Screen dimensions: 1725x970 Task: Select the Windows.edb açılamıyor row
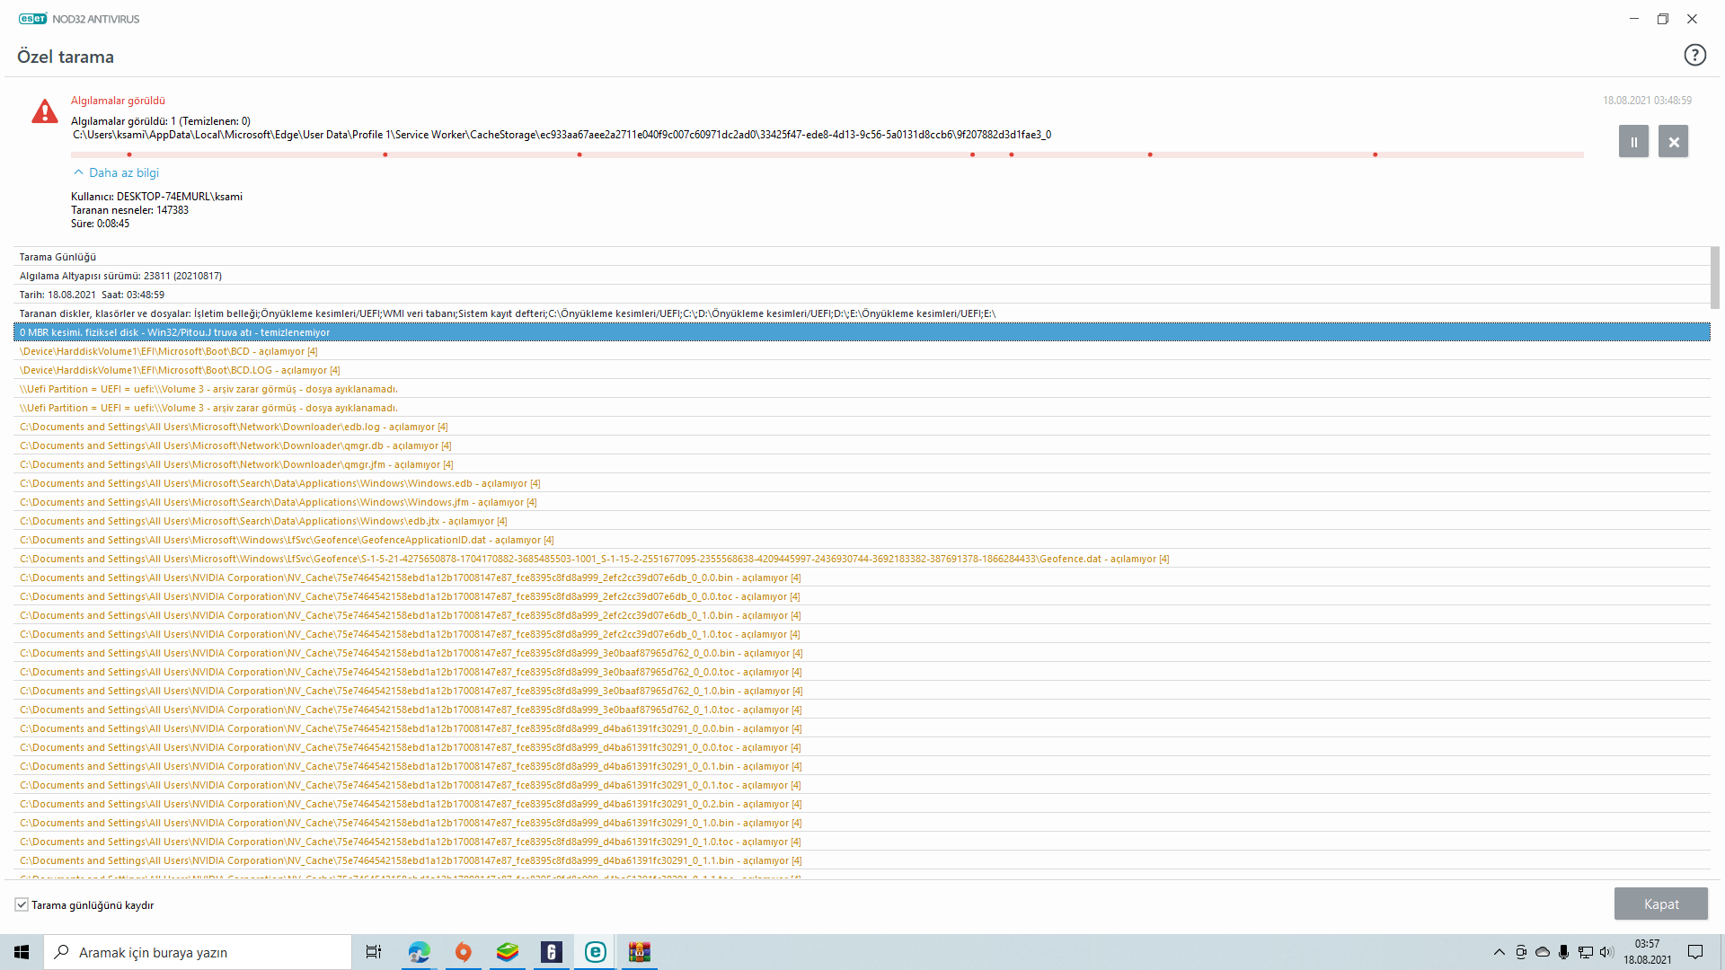click(862, 483)
